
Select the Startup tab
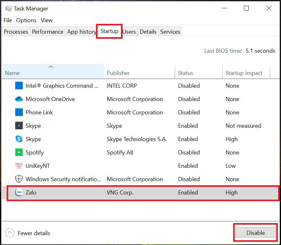(109, 31)
